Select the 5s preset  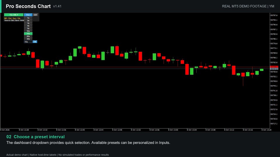click(28, 28)
